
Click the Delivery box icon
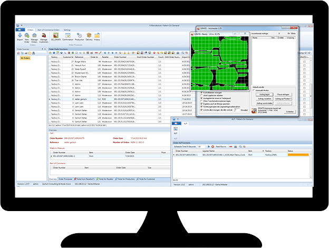pyautogui.click(x=90, y=37)
